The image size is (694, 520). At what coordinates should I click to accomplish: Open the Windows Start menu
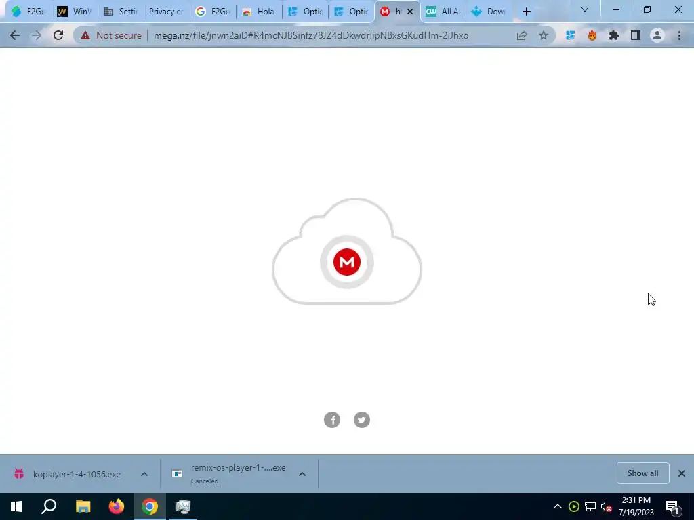click(16, 506)
